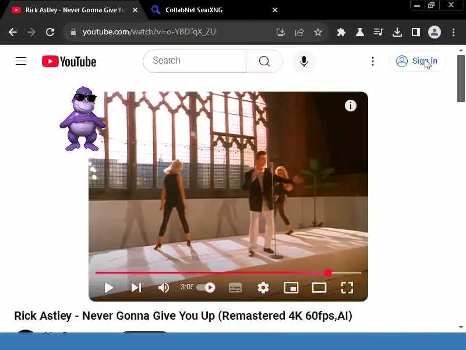Open the Extensions puzzle icon
The width and height of the screenshot is (466, 350).
pyautogui.click(x=341, y=32)
